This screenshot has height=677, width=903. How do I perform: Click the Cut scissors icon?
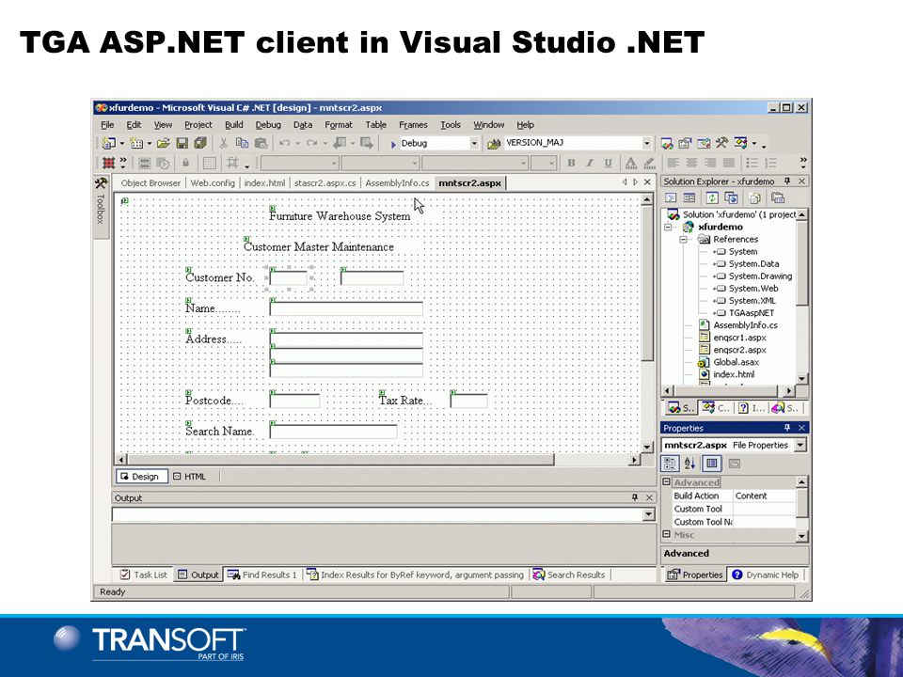point(224,143)
